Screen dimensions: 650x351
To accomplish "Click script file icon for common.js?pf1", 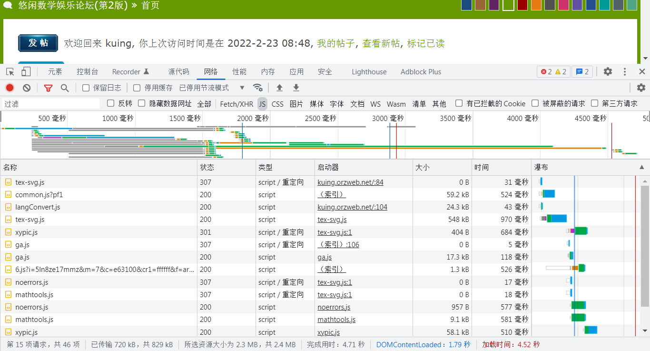I will [8, 194].
